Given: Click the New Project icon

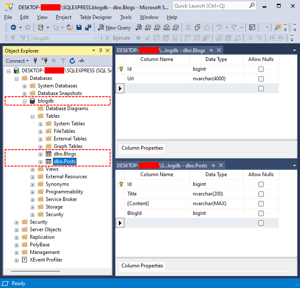Looking at the screenshot, I should 41,28.
